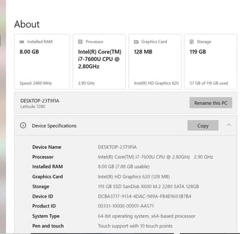Click the Device ID row label
Screen dimensions: 240x234
click(43, 196)
